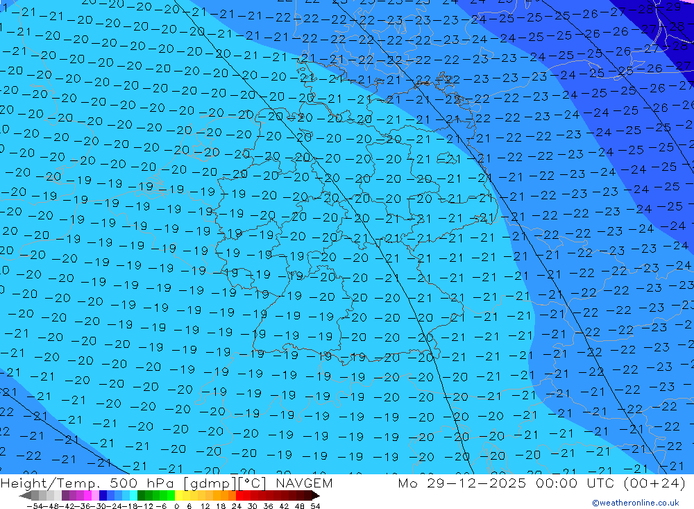
Task: Select the bright red 24 legend swatch
Action: [239, 495]
